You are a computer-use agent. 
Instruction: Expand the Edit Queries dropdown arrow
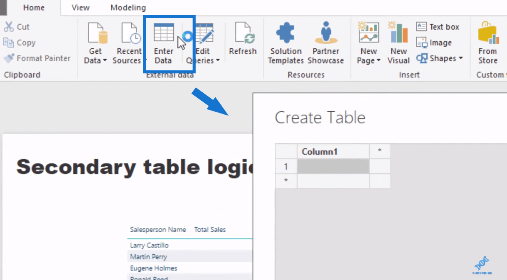click(x=218, y=61)
